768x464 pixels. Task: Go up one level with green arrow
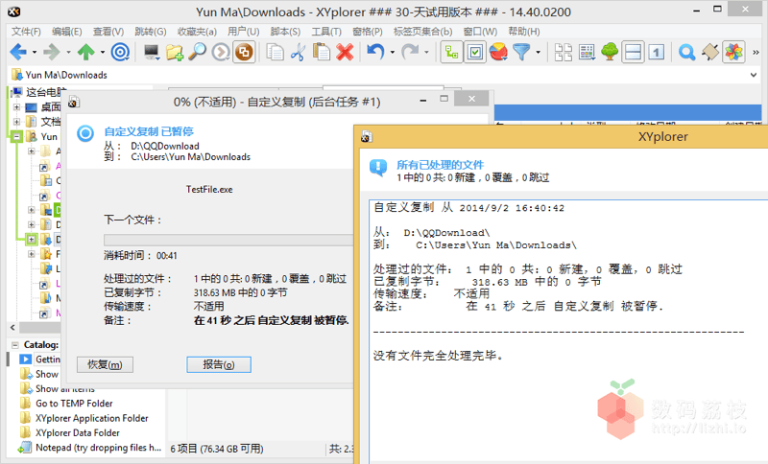click(x=86, y=52)
